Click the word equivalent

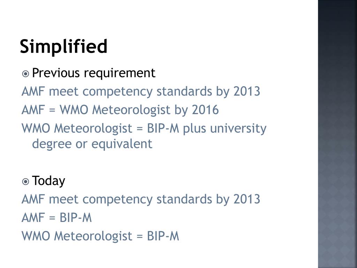pos(122,144)
